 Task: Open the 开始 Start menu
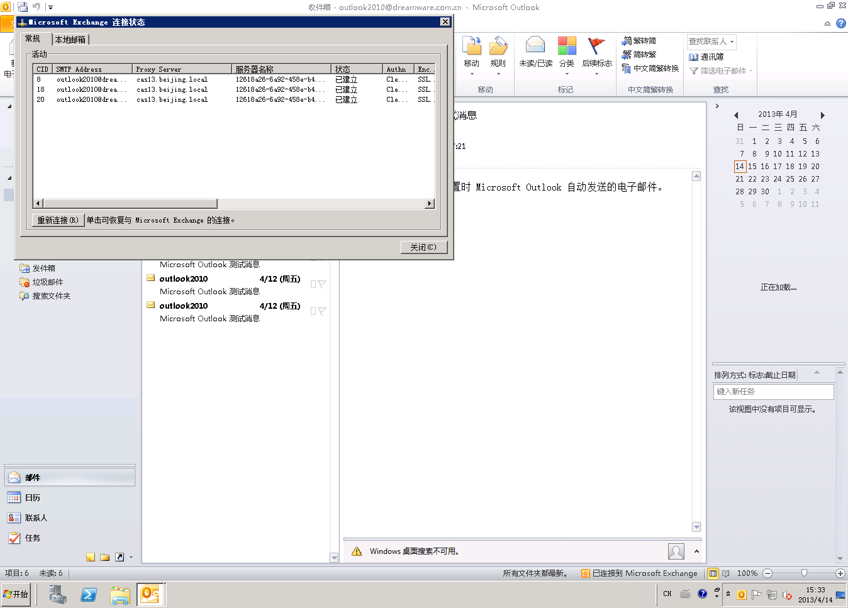click(x=16, y=594)
